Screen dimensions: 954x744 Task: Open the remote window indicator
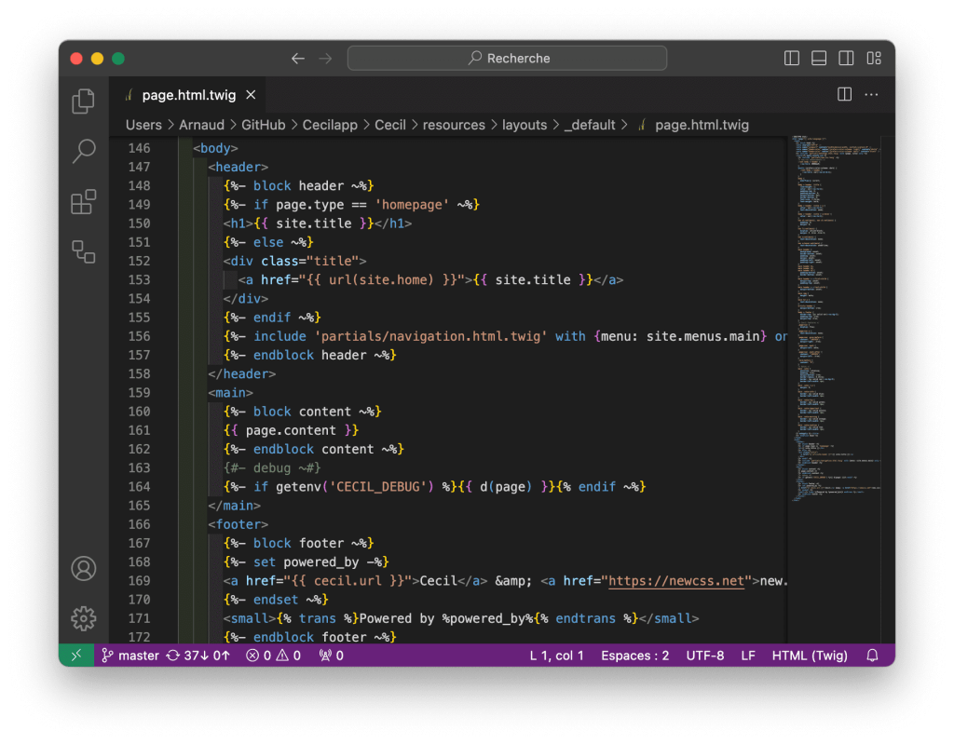point(75,656)
